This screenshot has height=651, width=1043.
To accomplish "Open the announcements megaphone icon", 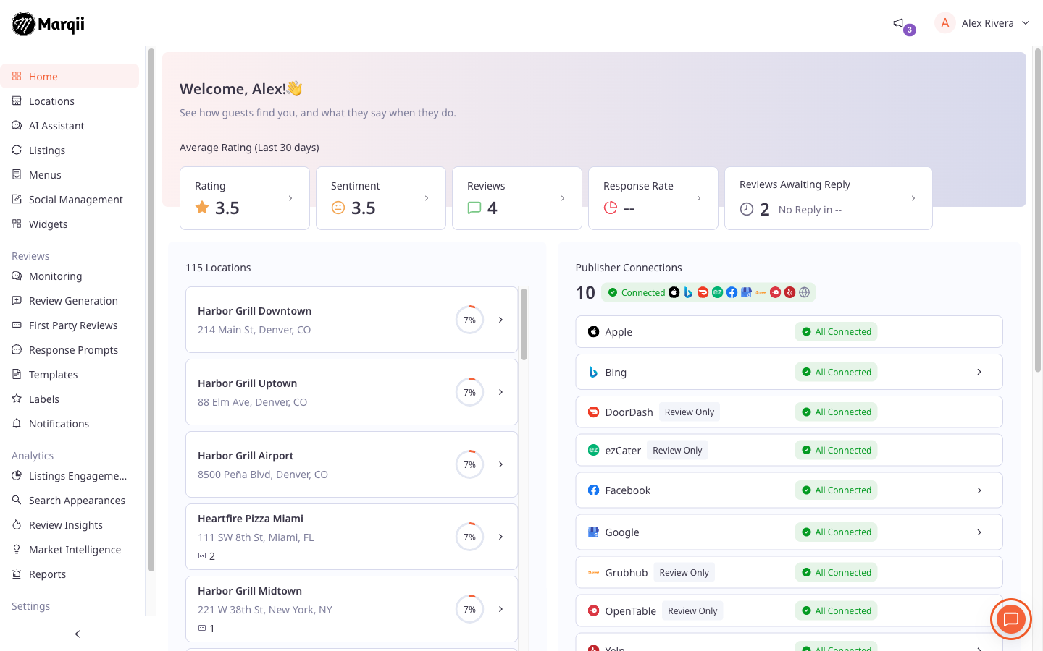I will (898, 23).
